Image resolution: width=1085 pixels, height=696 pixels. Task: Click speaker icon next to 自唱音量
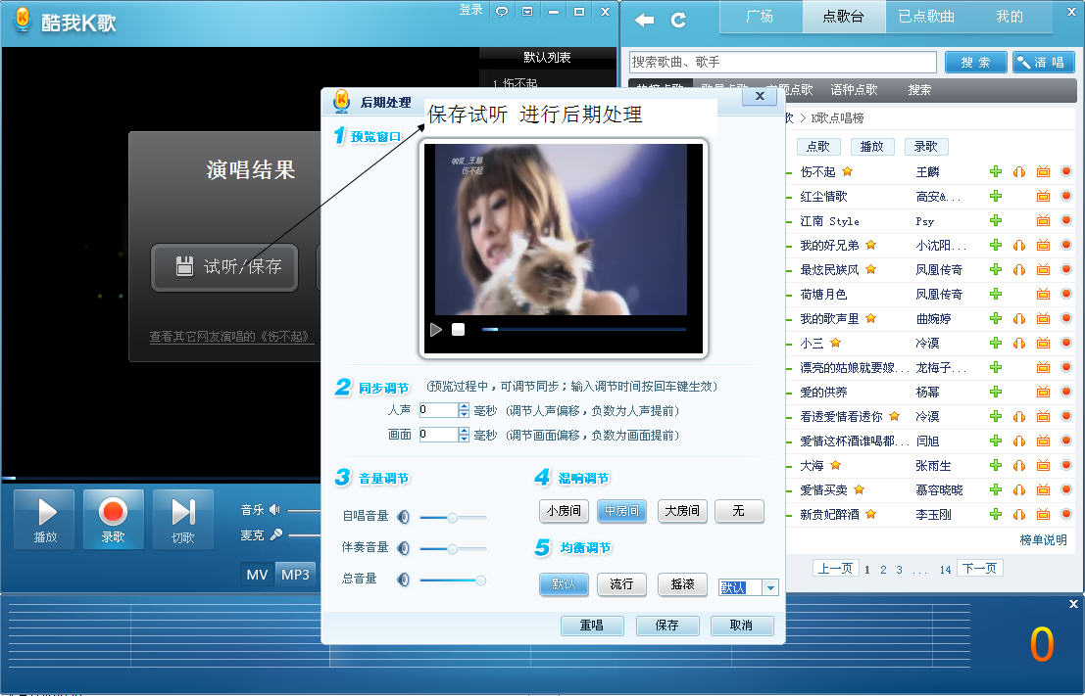(404, 516)
